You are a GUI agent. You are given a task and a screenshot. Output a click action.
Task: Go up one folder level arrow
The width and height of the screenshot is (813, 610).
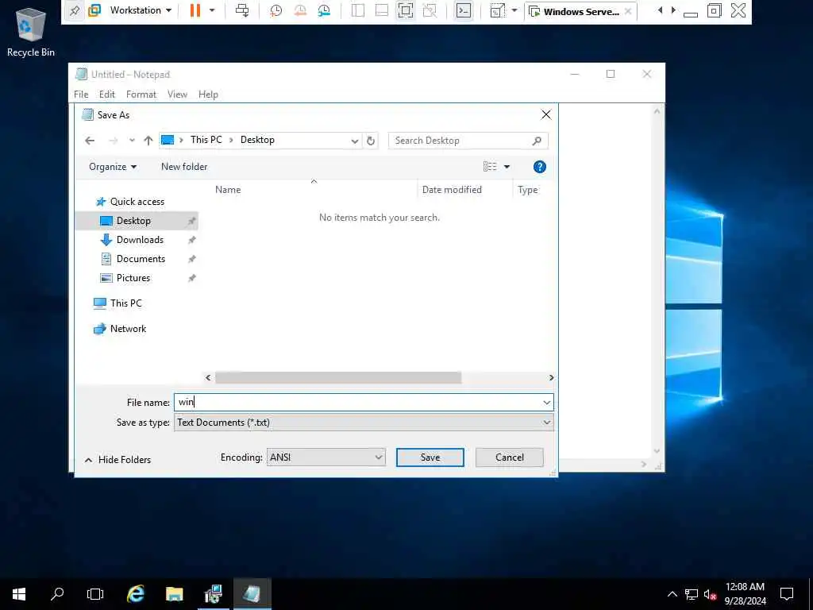click(148, 141)
